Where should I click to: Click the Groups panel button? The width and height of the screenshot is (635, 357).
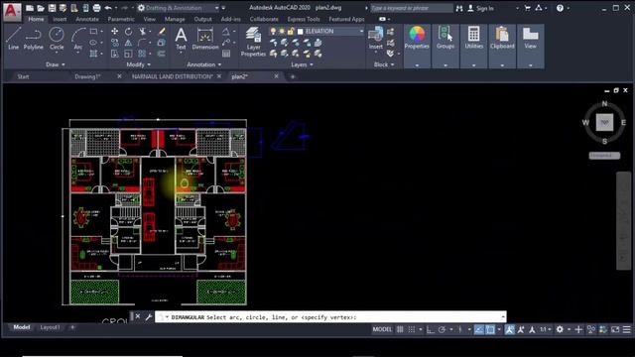tap(445, 38)
